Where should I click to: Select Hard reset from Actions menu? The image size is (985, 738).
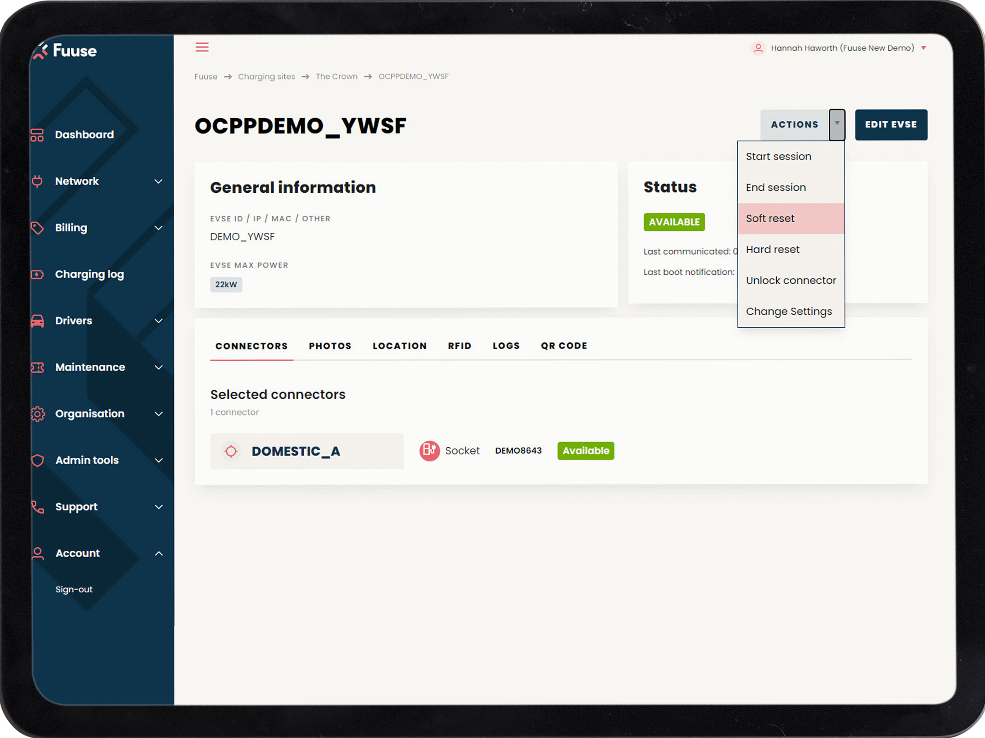click(772, 249)
